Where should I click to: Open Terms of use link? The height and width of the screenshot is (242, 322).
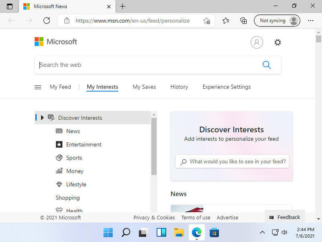[x=196, y=218]
